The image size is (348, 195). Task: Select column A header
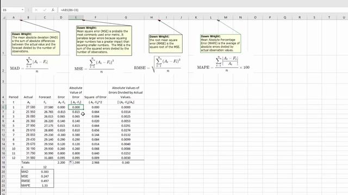tap(14, 17)
